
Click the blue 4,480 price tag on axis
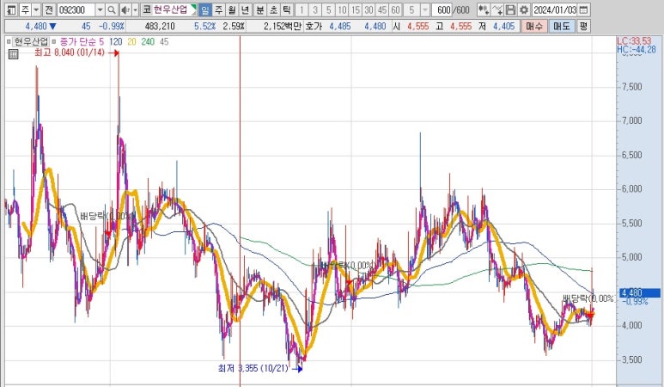(x=639, y=292)
